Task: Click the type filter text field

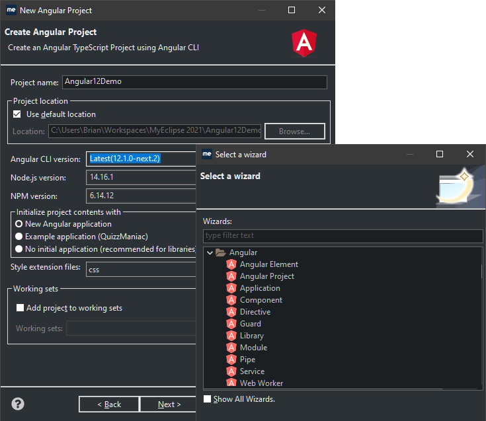Action: click(x=343, y=236)
